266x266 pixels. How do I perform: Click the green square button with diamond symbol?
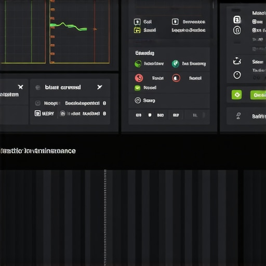click(x=237, y=95)
